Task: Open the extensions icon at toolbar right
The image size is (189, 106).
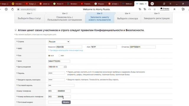Action: 183,9
